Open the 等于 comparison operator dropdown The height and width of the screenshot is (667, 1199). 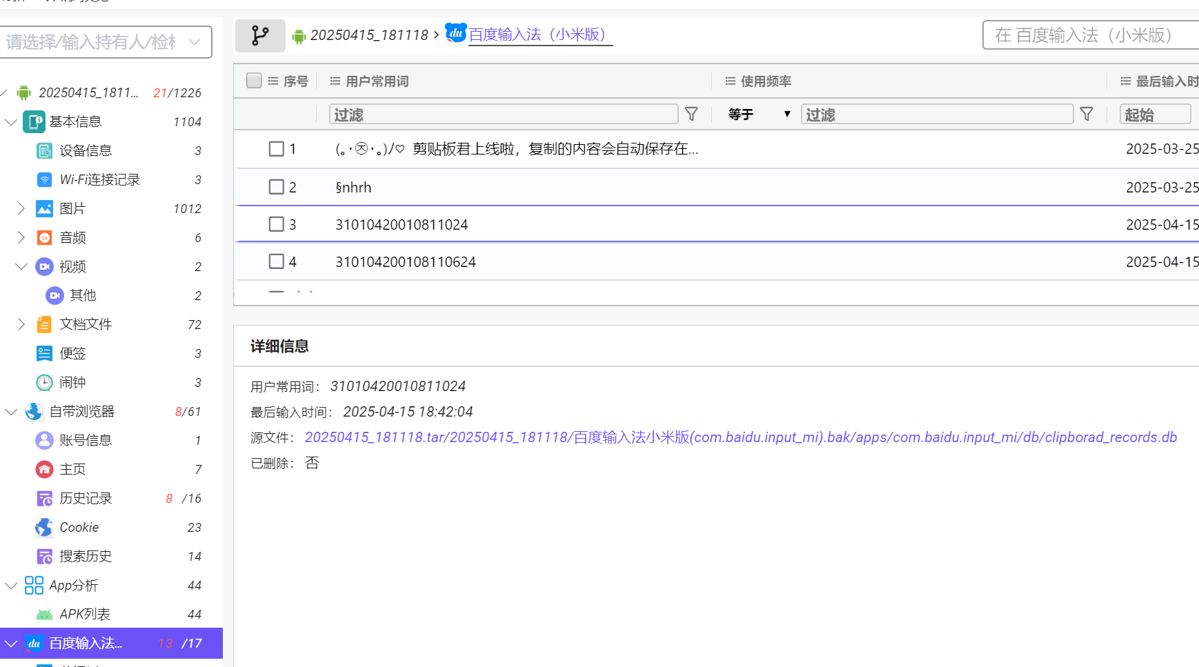tap(759, 114)
